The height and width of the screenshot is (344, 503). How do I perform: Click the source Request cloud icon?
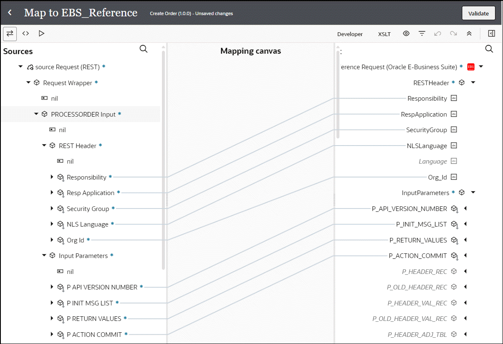point(30,67)
